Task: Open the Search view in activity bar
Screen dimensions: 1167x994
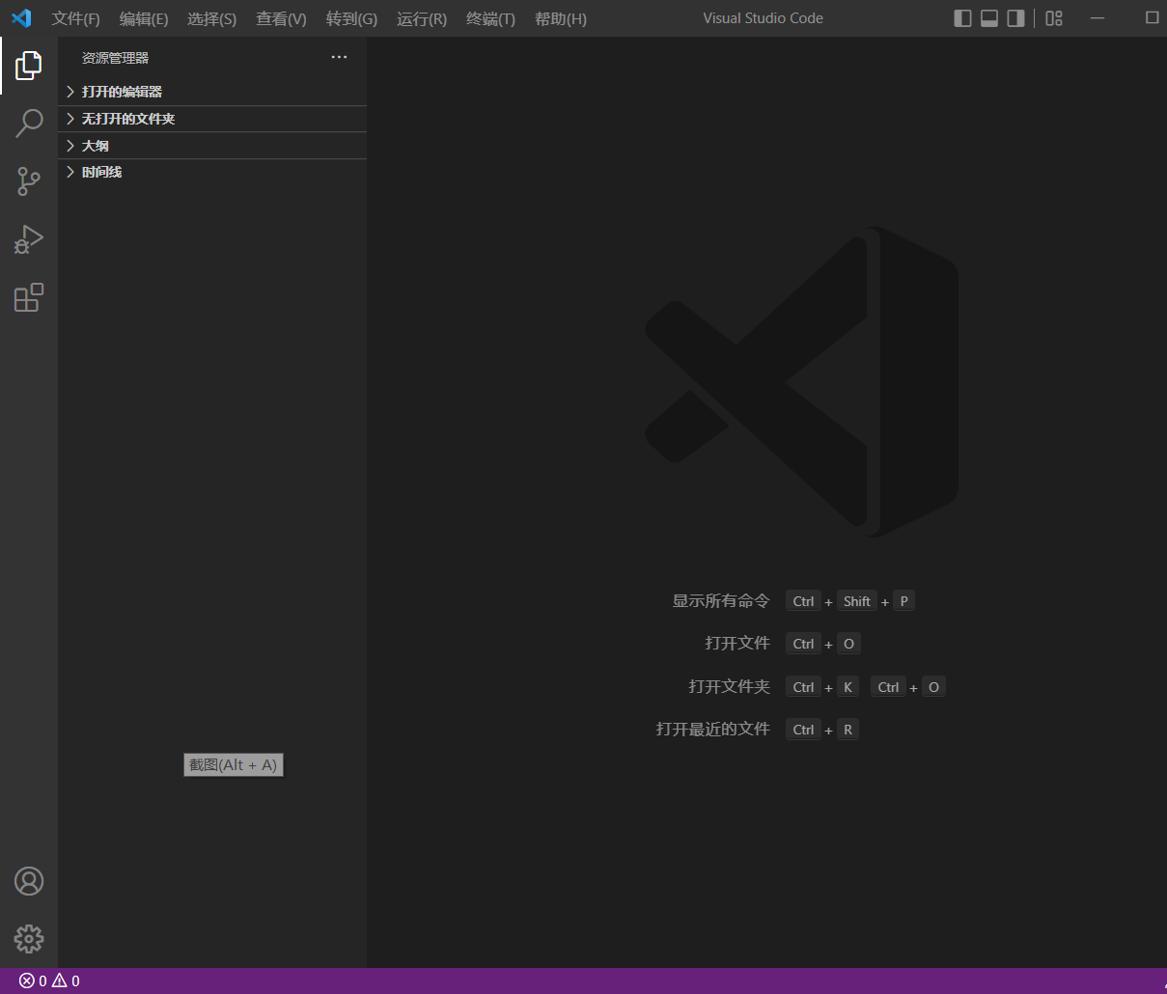Action: point(29,124)
